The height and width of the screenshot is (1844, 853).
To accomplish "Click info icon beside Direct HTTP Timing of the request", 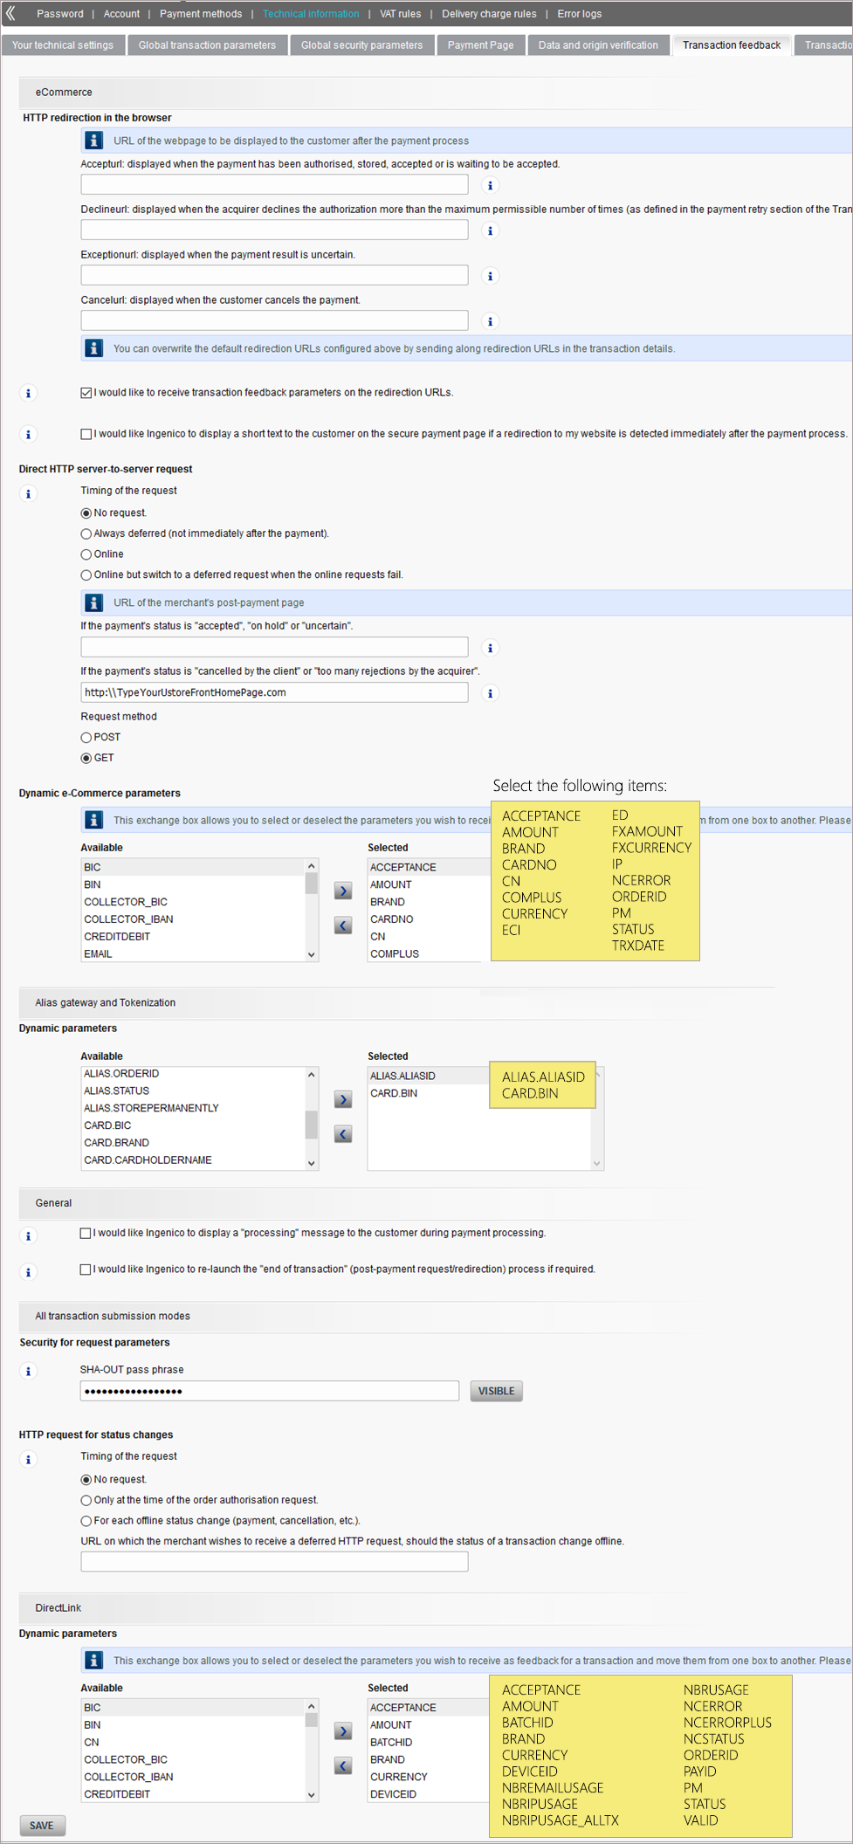I will tap(28, 493).
